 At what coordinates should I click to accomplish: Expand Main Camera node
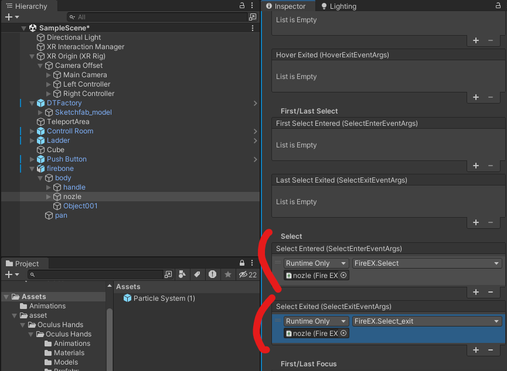click(x=49, y=75)
